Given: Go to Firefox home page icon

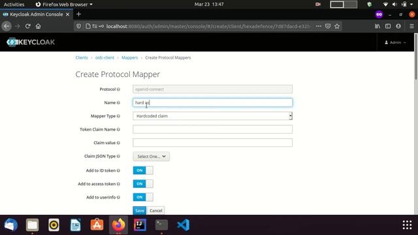Looking at the screenshot, I should click(x=38, y=26).
